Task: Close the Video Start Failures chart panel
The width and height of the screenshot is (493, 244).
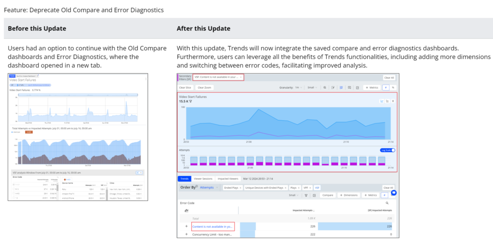Action: click(x=393, y=101)
